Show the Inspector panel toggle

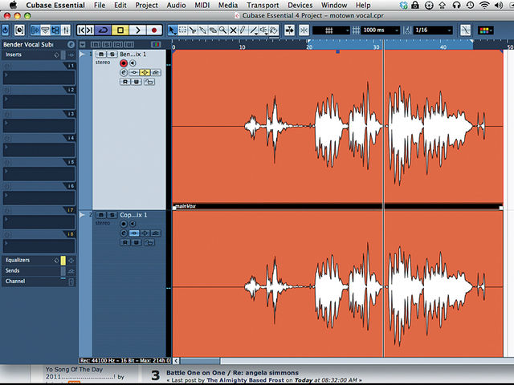35,30
